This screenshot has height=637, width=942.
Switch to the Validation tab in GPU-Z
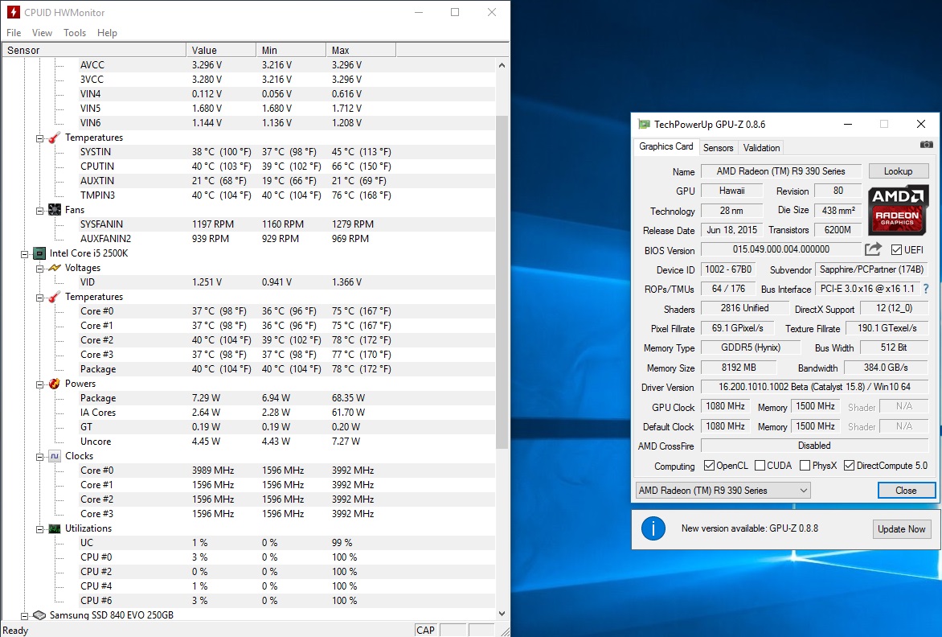[x=761, y=148]
